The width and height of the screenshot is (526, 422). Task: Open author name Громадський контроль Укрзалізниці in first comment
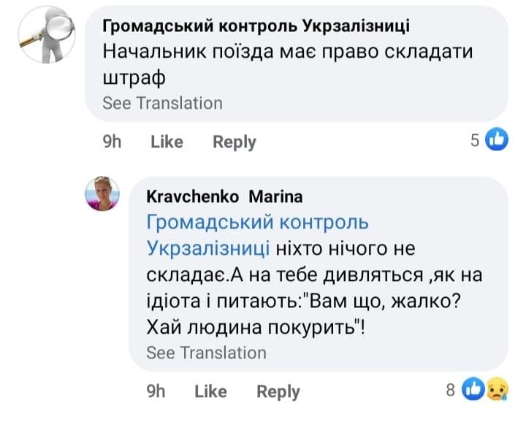[x=256, y=26]
